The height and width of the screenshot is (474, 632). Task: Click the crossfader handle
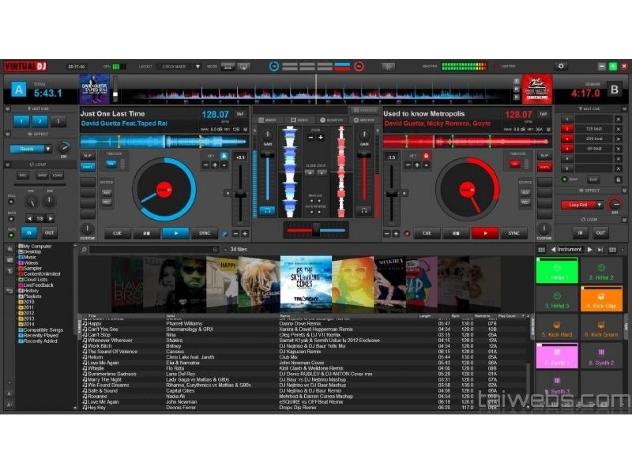(x=316, y=230)
